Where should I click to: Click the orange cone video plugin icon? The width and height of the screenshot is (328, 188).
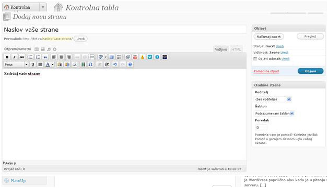143,57
